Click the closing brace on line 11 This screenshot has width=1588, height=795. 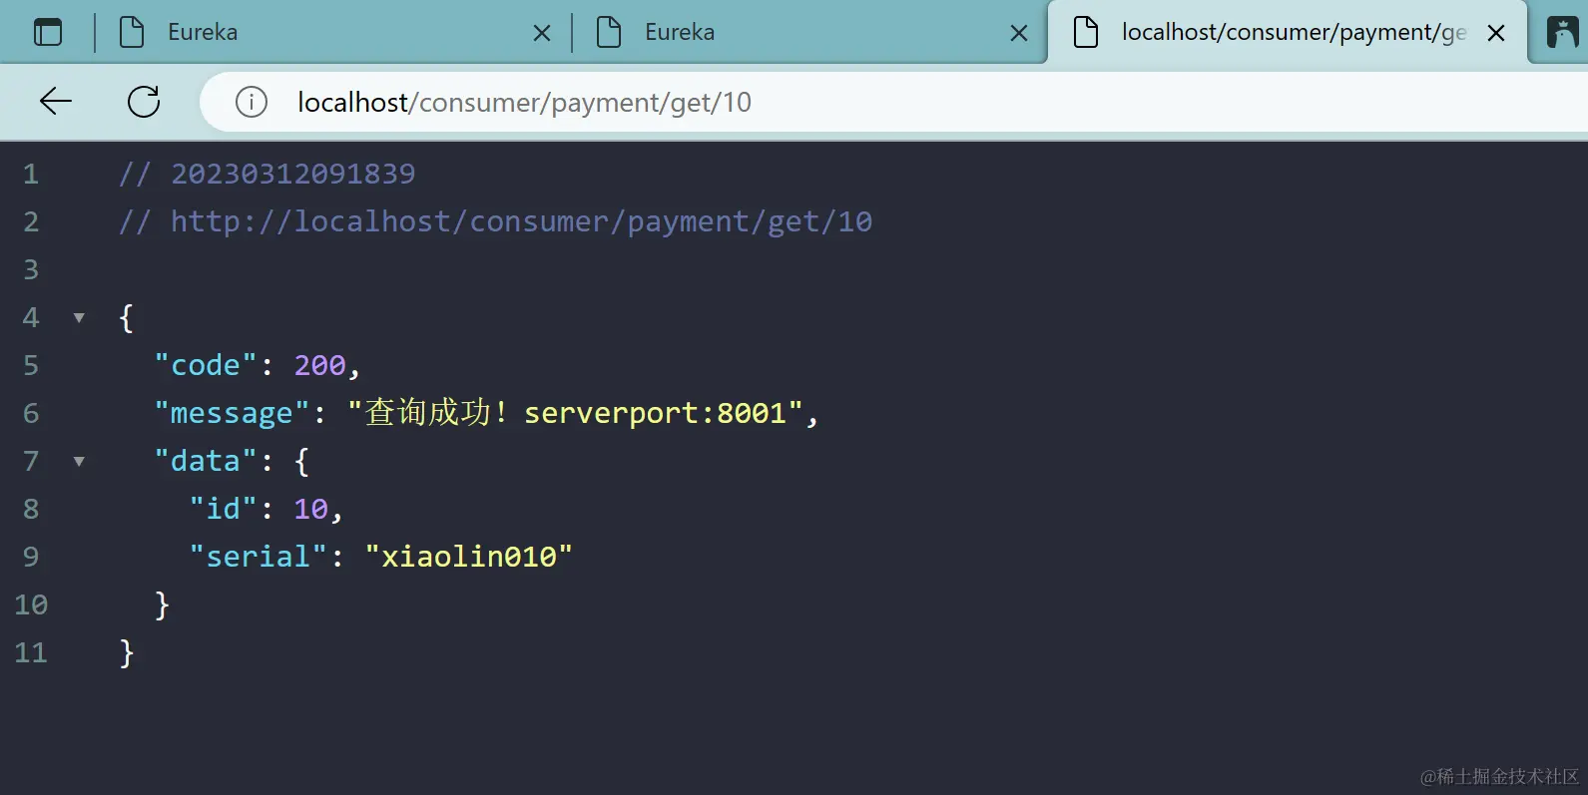click(127, 652)
